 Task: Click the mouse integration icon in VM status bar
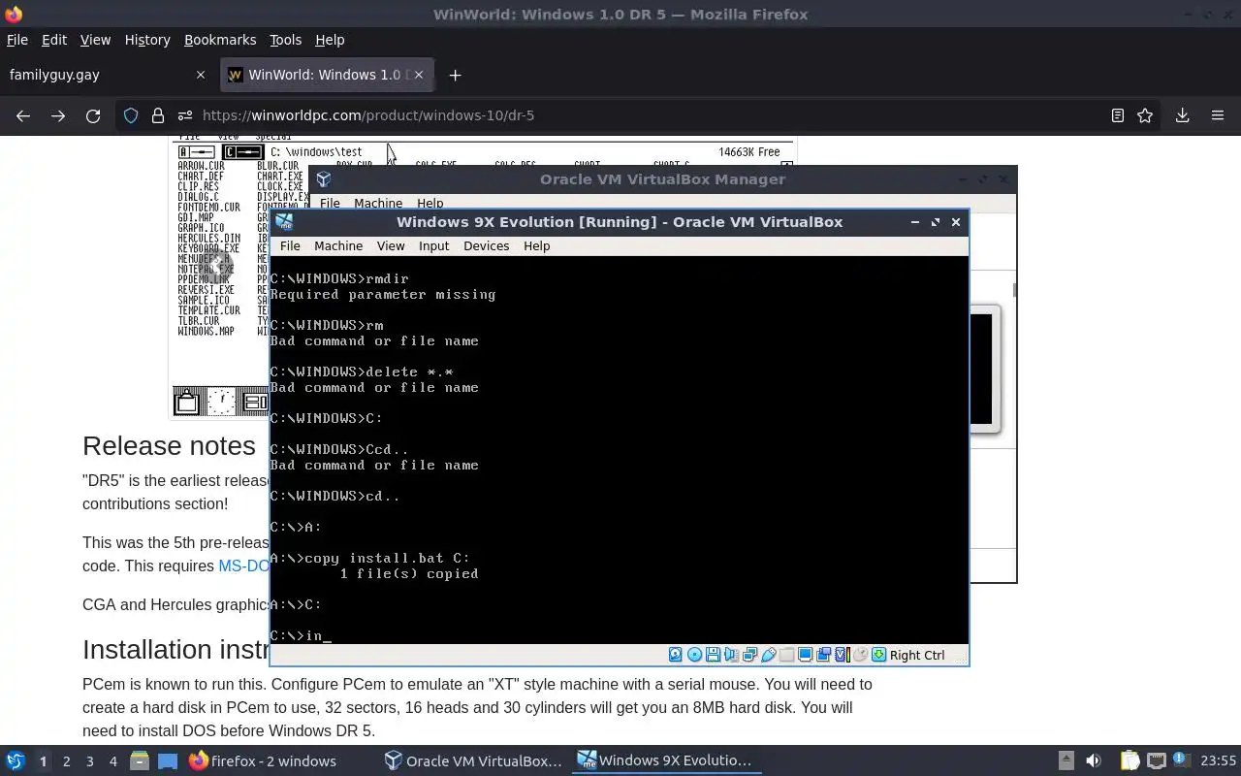pos(860,655)
